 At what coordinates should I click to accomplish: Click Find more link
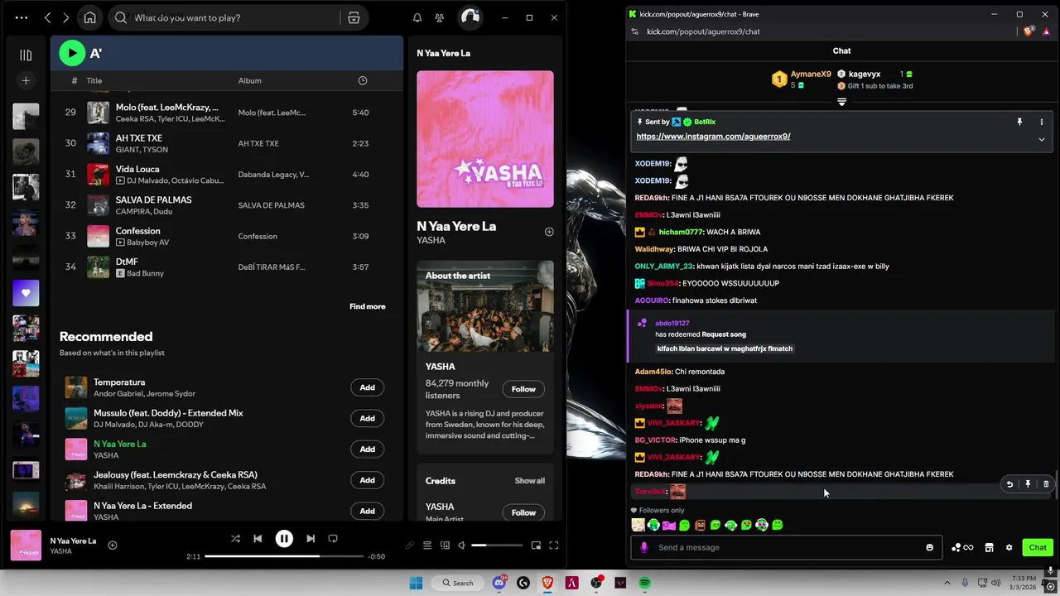pyautogui.click(x=367, y=306)
